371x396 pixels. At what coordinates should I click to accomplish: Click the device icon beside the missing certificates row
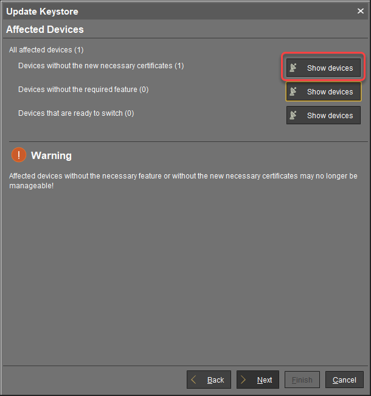pyautogui.click(x=293, y=68)
